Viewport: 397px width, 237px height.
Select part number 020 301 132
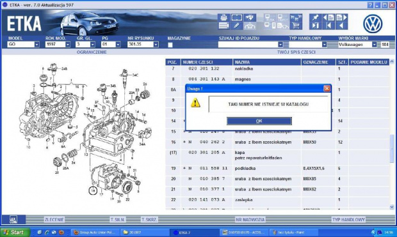[204, 68]
